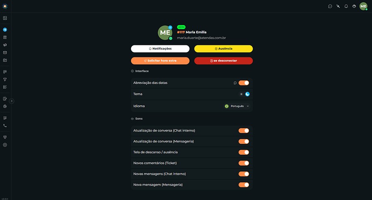
Task: Open the gear settings icon in sidebar
Action: pos(5,145)
